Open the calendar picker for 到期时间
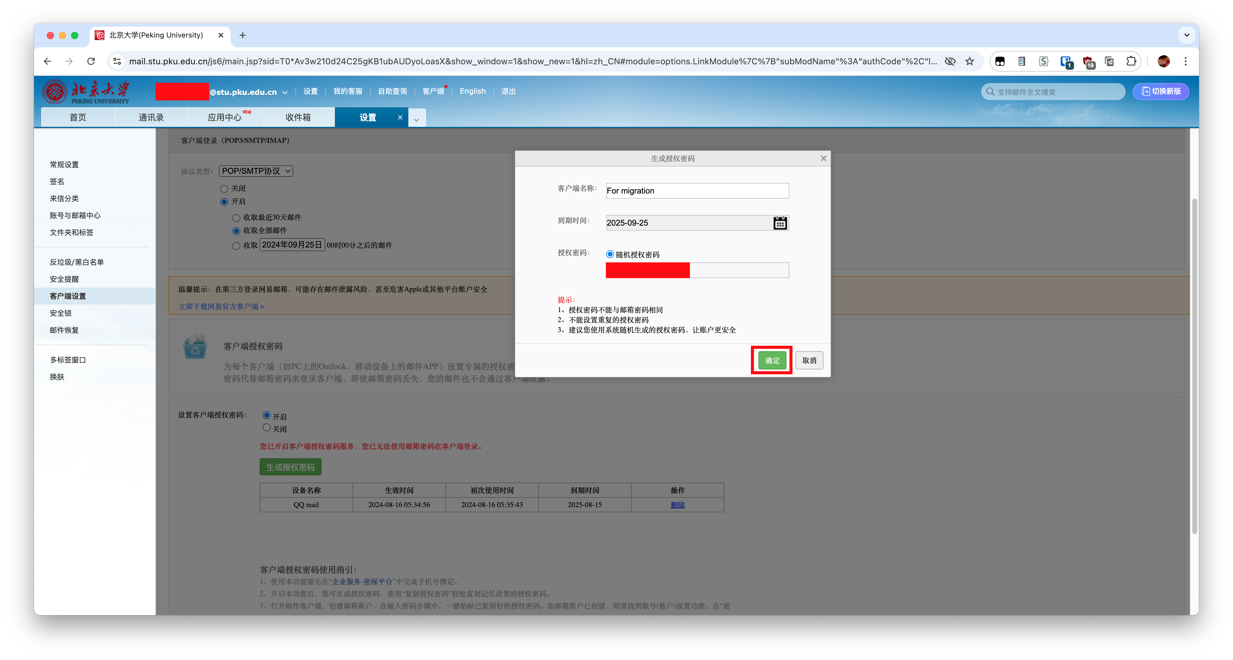The width and height of the screenshot is (1233, 660). pyautogui.click(x=780, y=223)
